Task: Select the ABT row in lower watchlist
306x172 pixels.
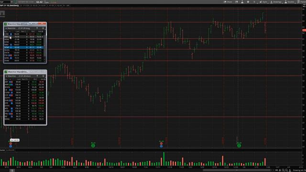Action: click(x=25, y=82)
